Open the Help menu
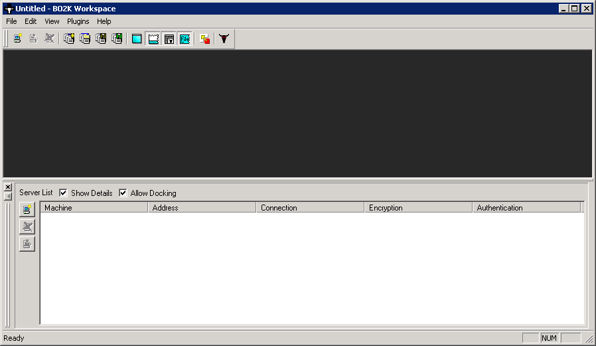 pos(104,21)
